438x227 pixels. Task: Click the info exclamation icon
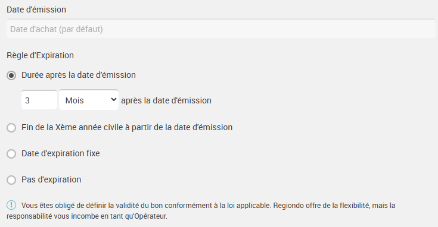tap(11, 205)
